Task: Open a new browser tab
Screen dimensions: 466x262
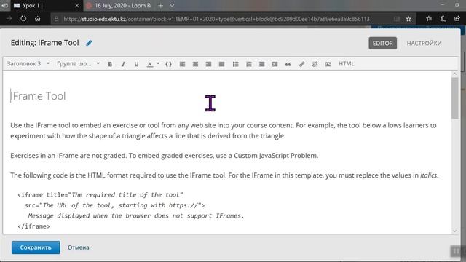Action: (x=160, y=5)
